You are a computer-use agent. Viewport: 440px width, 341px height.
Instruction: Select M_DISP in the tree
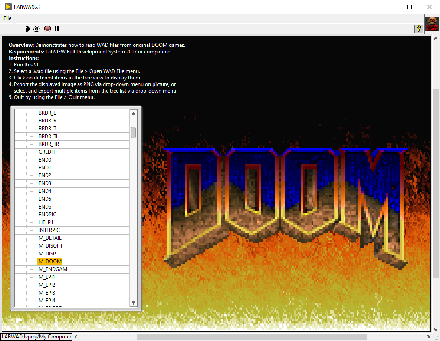[47, 254]
